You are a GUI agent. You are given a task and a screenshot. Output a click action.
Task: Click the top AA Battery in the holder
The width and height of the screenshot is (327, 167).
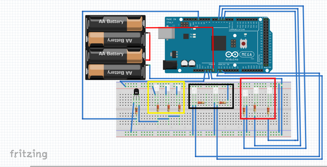point(115,24)
